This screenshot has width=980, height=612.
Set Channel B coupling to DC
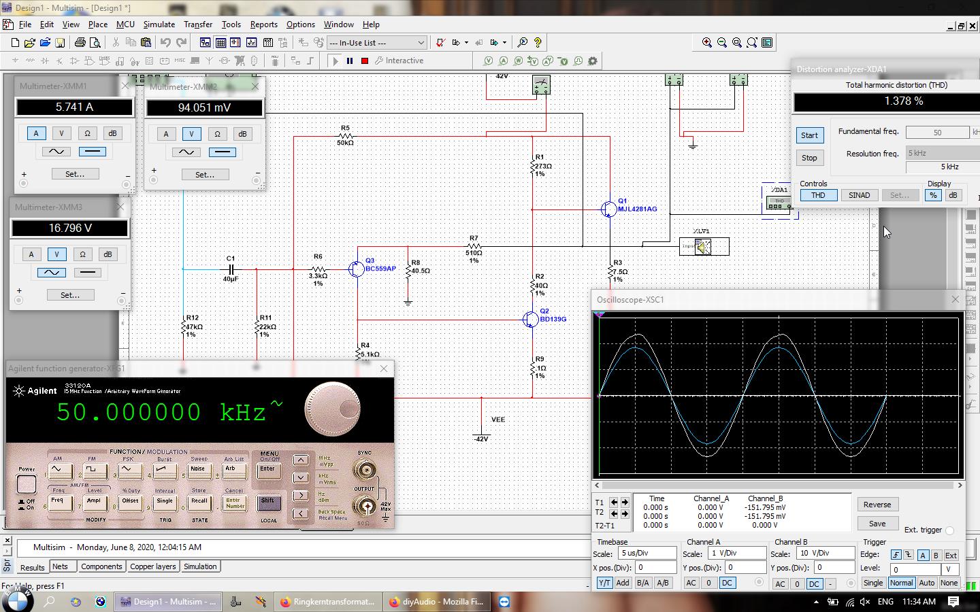pos(814,583)
